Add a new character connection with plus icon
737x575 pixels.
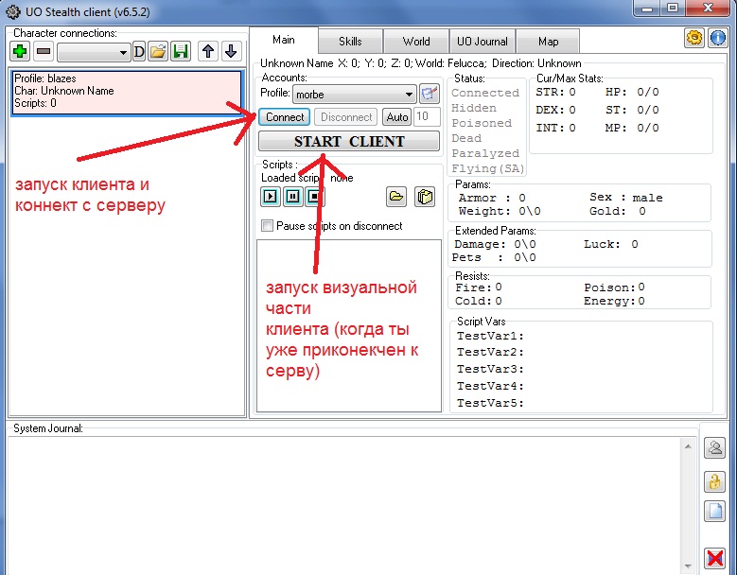click(20, 51)
